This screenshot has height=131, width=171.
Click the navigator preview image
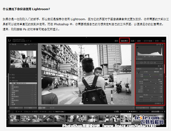coord(23,59)
